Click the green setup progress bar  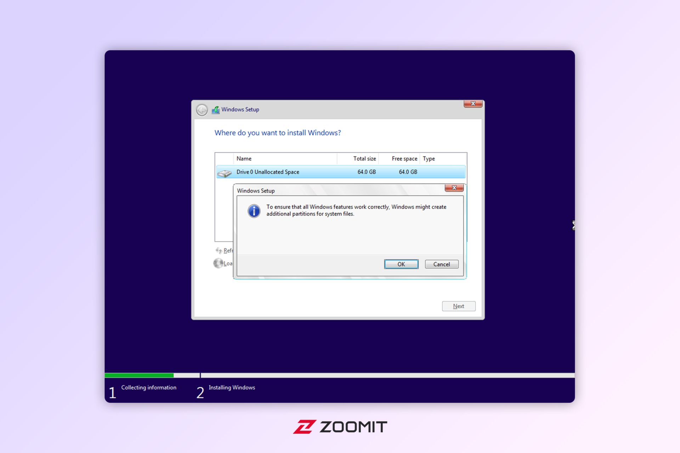139,375
